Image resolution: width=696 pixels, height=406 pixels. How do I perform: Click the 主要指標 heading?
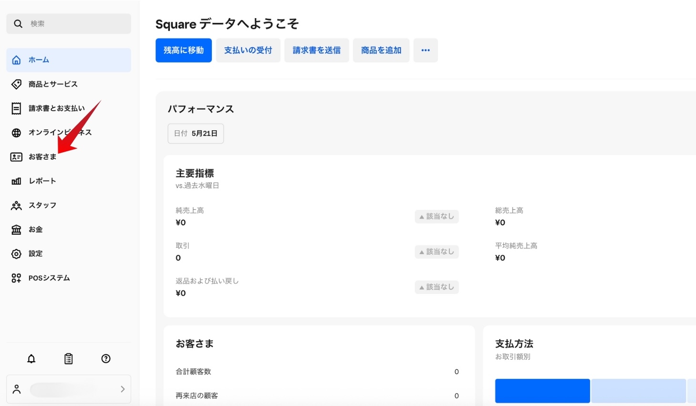pos(195,174)
